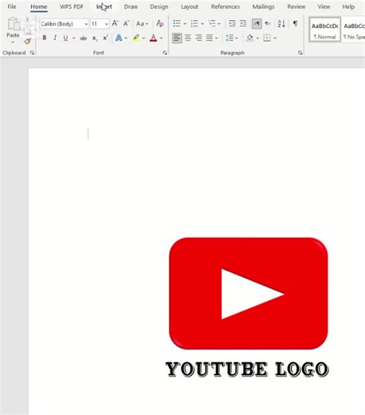The height and width of the screenshot is (415, 365).
Task: Select the Cut scissors icon
Action: point(27,20)
